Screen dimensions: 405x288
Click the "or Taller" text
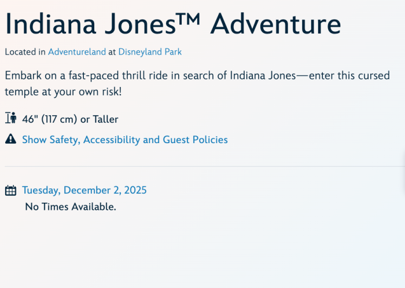click(99, 119)
